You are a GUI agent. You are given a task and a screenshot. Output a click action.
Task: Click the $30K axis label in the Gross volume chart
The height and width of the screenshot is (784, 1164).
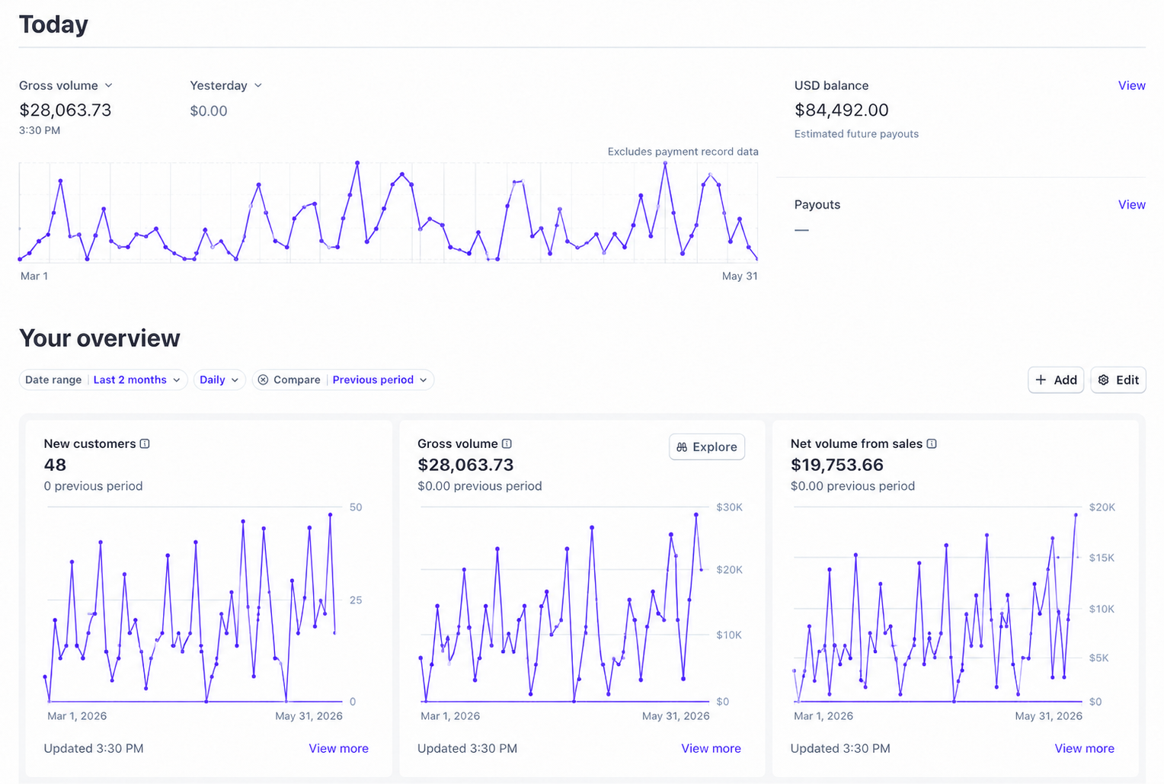(729, 507)
